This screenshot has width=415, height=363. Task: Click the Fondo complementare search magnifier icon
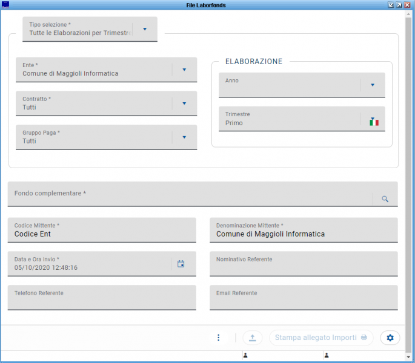(385, 198)
